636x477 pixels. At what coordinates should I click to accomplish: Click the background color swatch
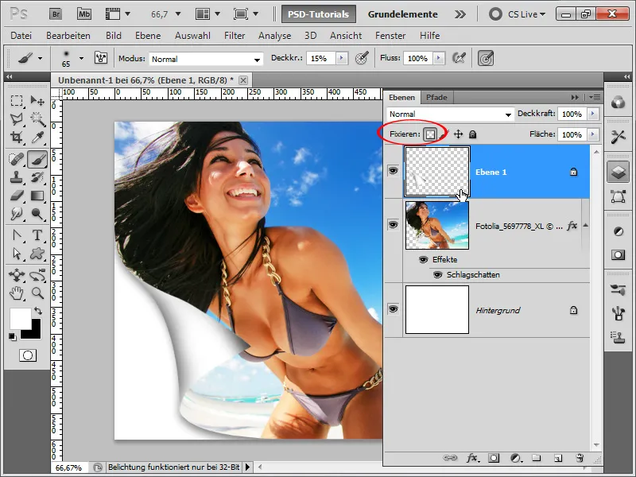pyautogui.click(x=35, y=332)
